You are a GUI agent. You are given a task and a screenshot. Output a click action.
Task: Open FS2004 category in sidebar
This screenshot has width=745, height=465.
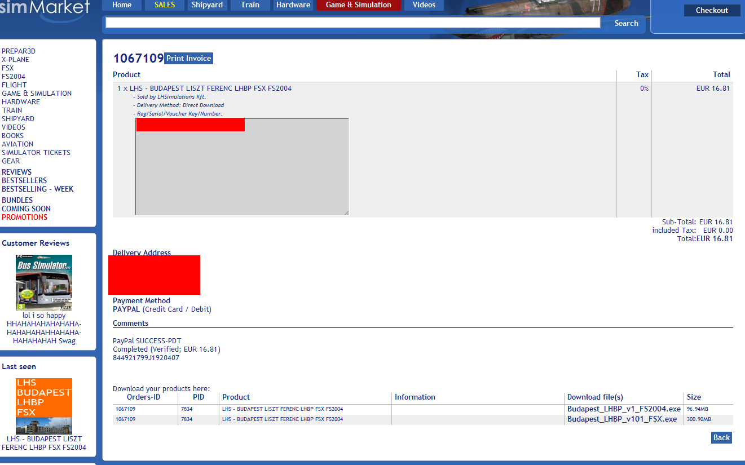coord(14,77)
